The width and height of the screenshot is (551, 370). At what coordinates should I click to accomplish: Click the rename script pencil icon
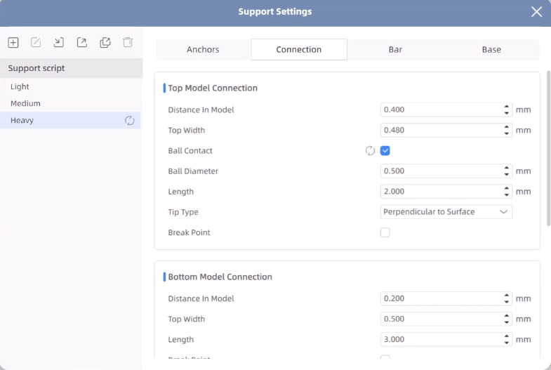[36, 43]
